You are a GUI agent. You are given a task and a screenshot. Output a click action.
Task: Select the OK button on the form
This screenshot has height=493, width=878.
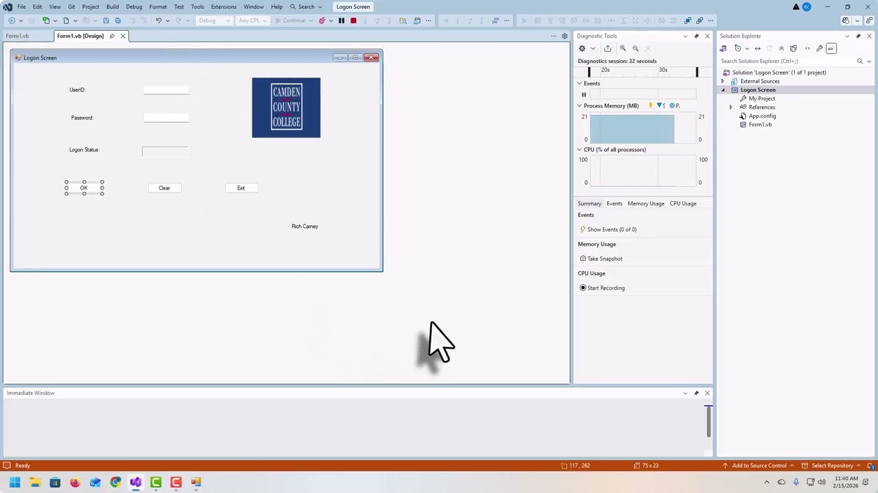(x=84, y=188)
